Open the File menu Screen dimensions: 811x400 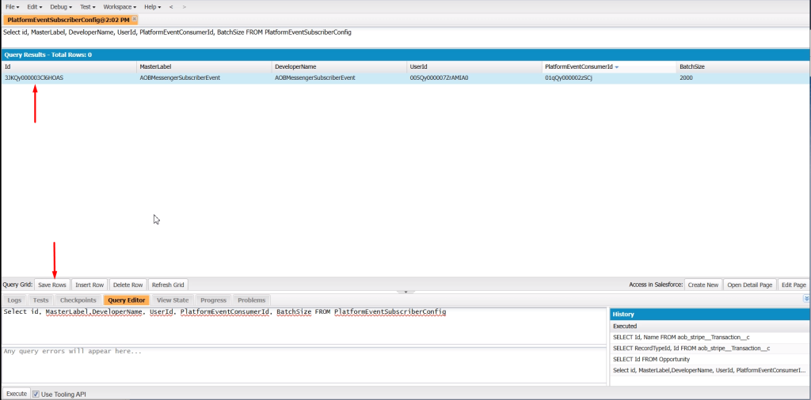(12, 7)
